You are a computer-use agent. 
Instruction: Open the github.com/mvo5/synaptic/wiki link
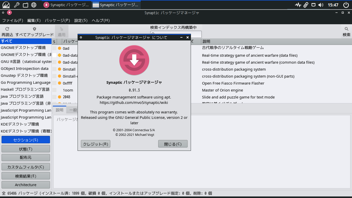(134, 103)
